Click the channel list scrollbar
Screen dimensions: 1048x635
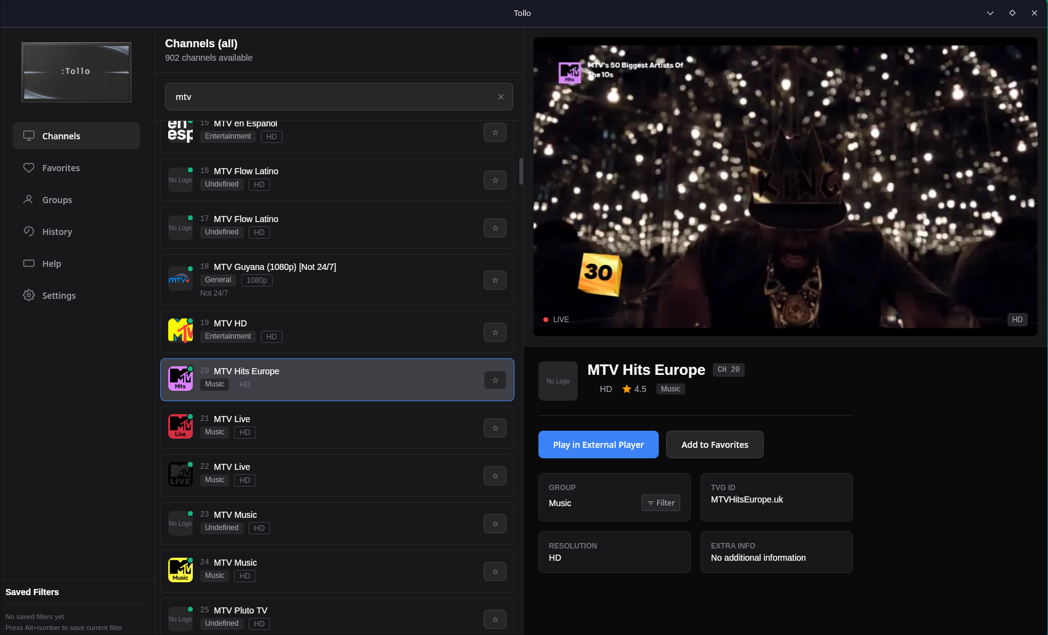tap(521, 171)
